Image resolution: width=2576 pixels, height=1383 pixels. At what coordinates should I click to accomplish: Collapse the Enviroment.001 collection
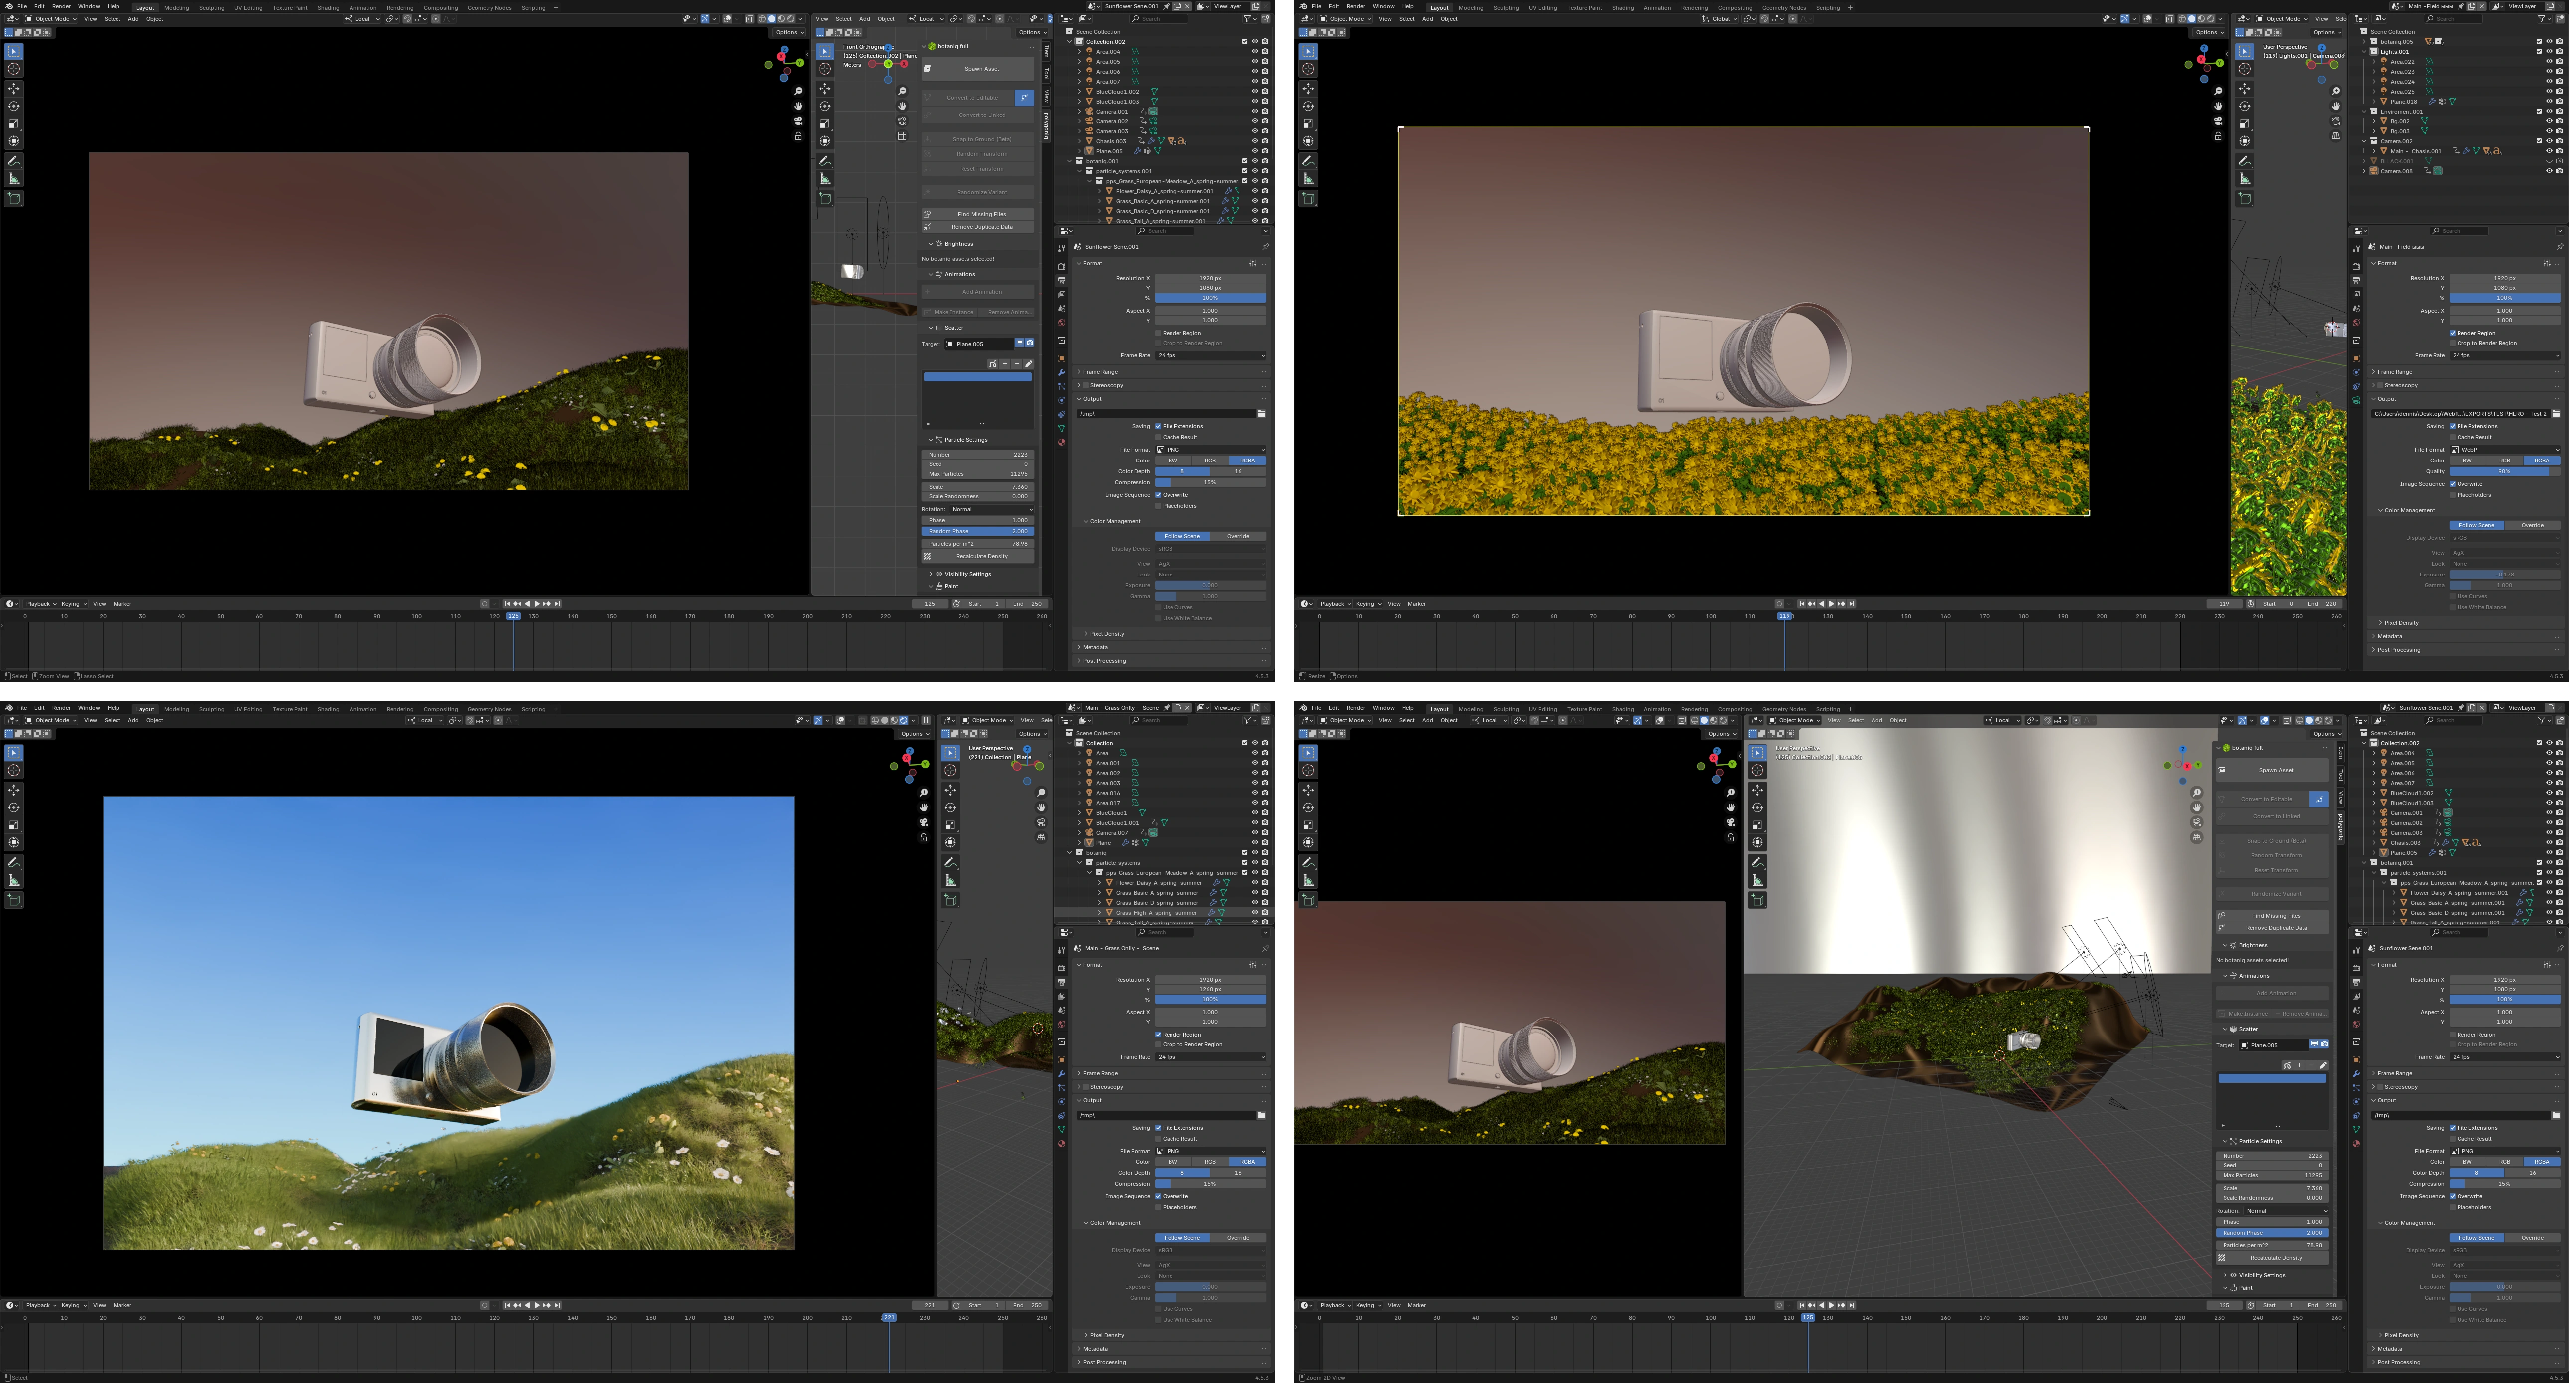tap(2364, 111)
